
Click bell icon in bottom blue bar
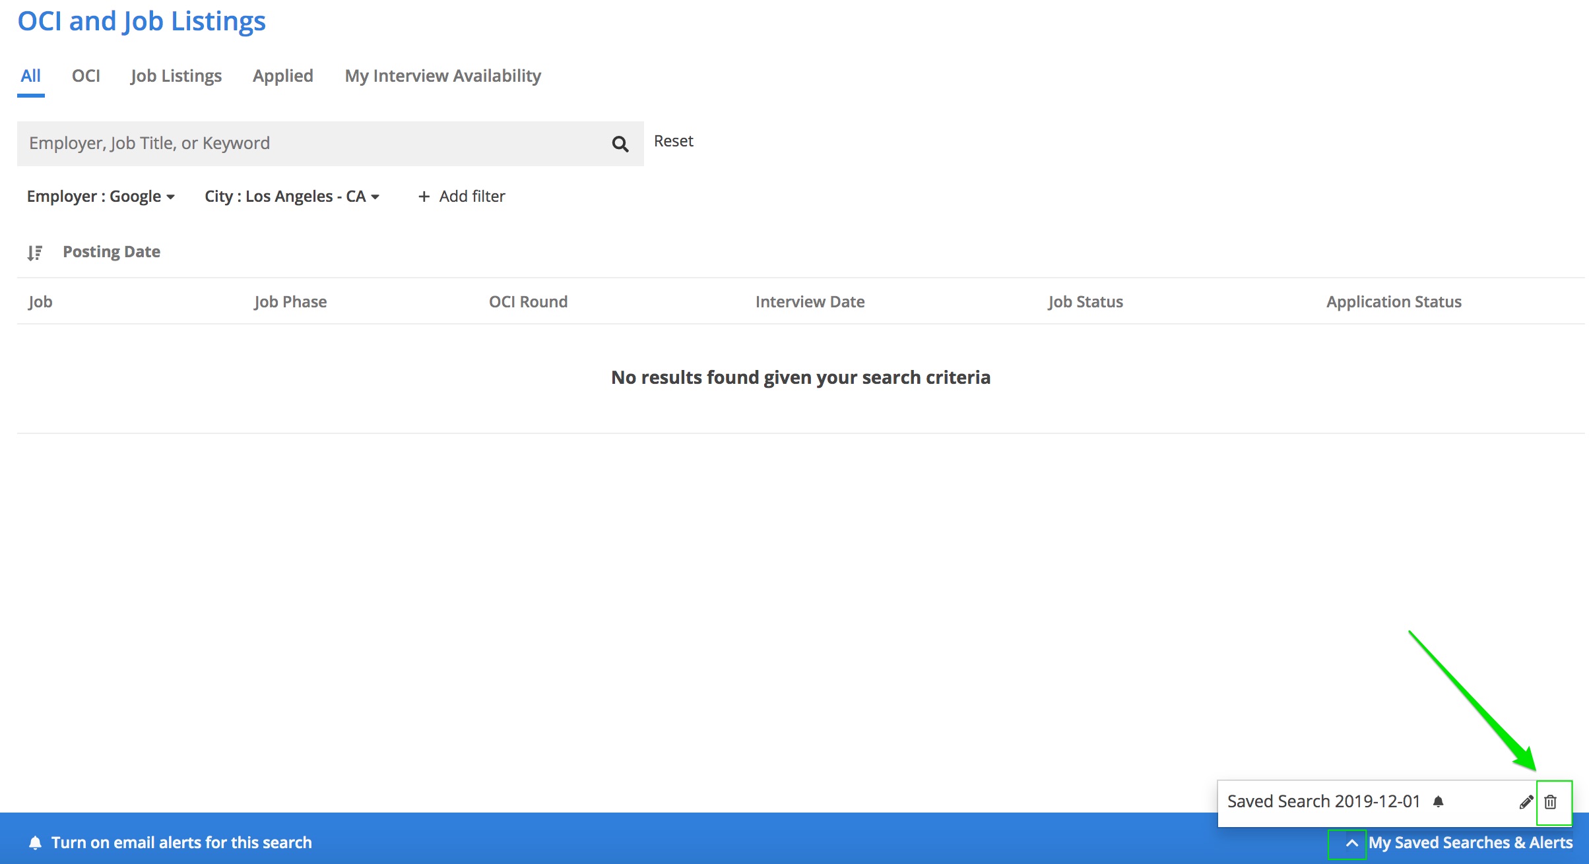[36, 843]
